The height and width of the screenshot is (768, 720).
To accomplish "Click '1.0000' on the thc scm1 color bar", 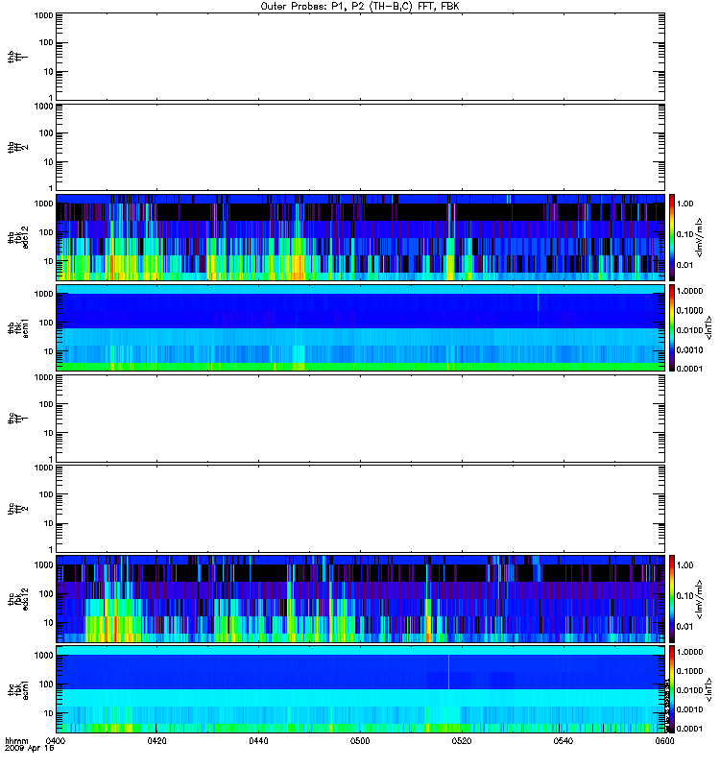I will point(689,652).
